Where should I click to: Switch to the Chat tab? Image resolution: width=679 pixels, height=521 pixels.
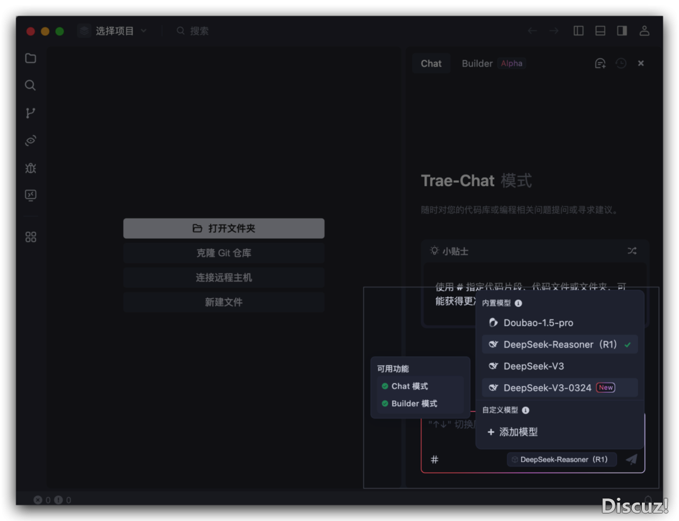click(x=431, y=63)
